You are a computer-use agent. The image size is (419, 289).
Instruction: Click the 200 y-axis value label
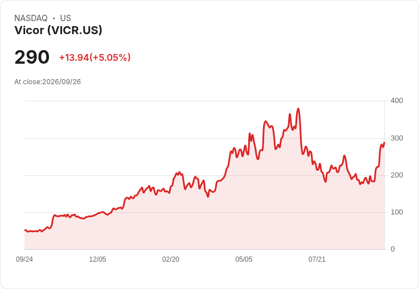(397, 175)
